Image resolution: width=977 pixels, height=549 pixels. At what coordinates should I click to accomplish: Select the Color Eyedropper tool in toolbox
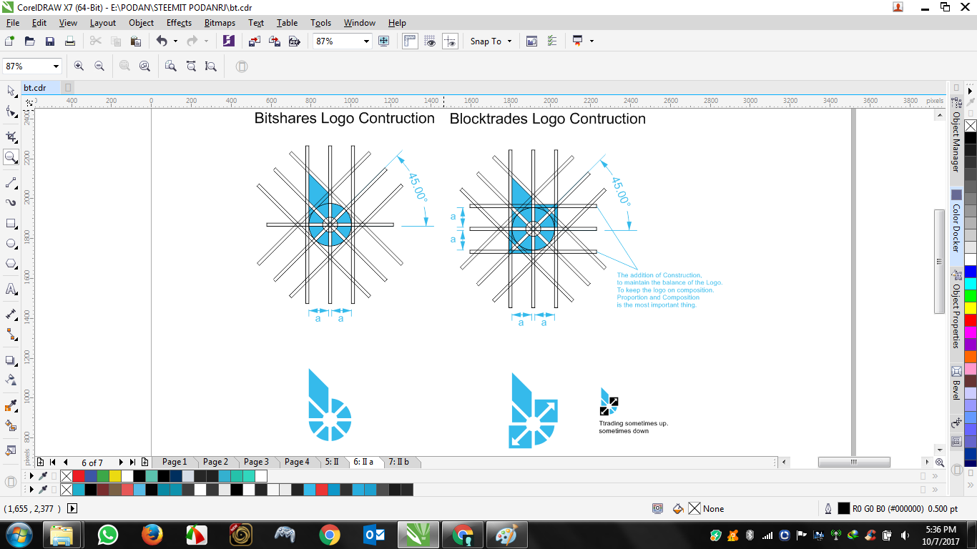pos(11,406)
